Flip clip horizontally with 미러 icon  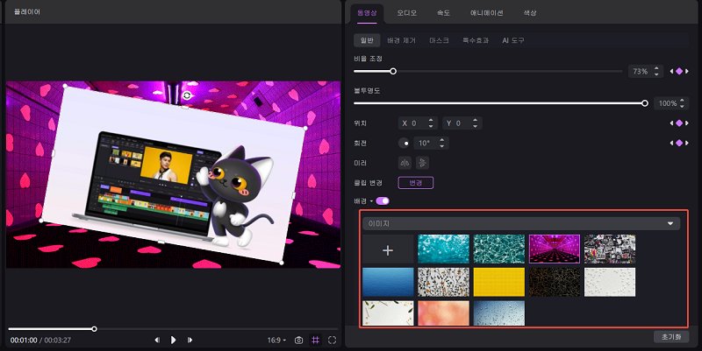(405, 163)
